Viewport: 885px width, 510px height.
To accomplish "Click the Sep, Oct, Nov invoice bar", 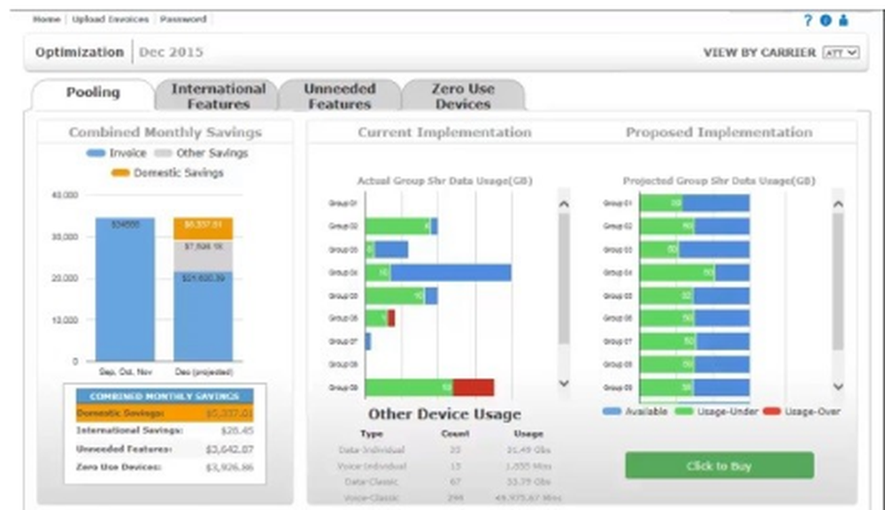I will [125, 290].
